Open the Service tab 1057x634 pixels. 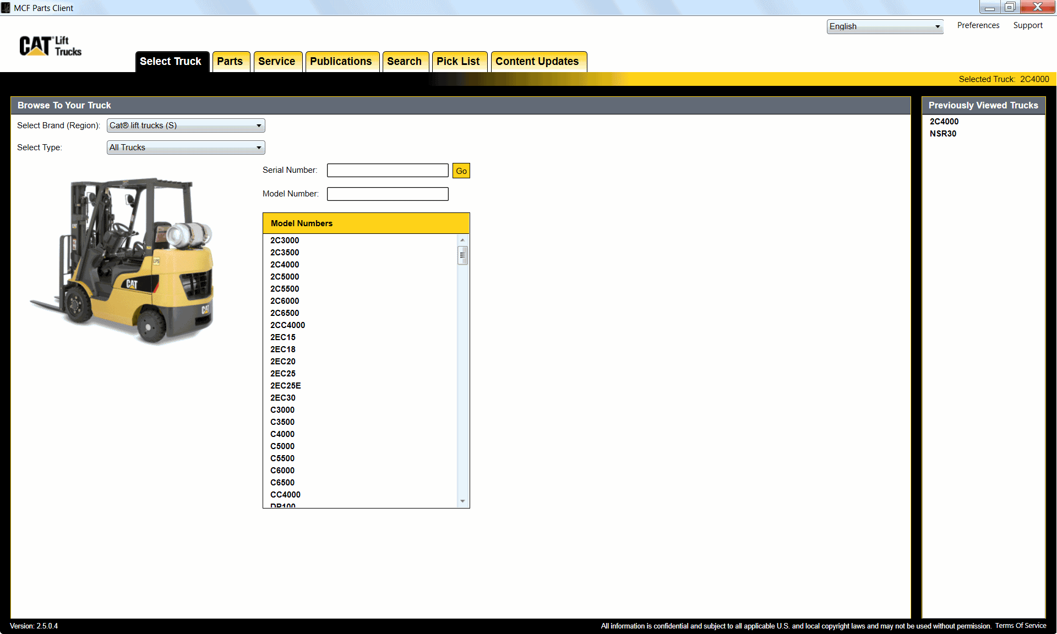coord(277,61)
